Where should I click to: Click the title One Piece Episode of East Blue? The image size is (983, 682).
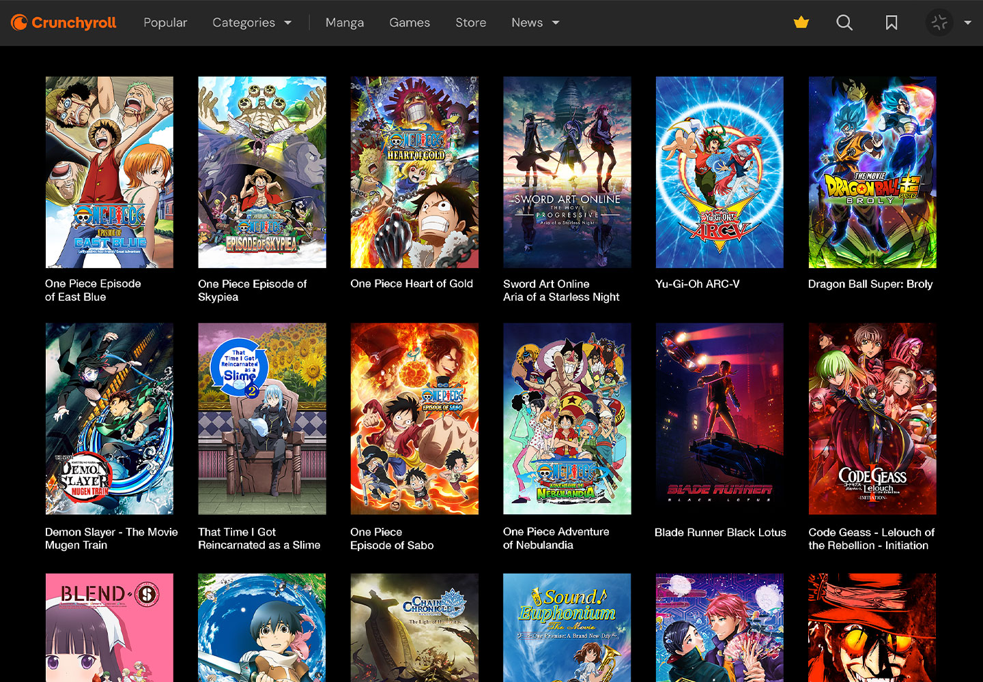tap(93, 291)
